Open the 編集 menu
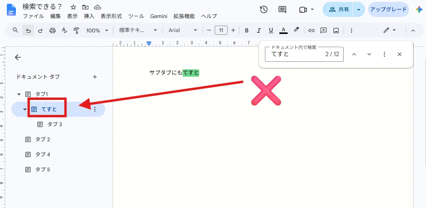Viewport: 426px width, 208px height. (56, 16)
